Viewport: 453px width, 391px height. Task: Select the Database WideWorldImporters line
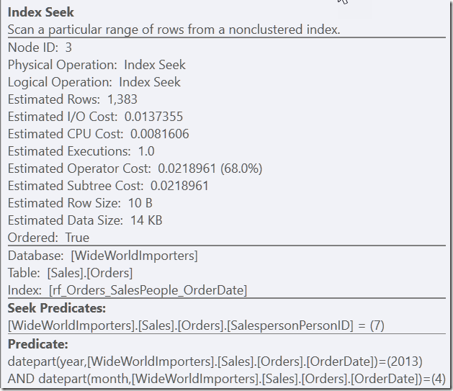point(102,256)
